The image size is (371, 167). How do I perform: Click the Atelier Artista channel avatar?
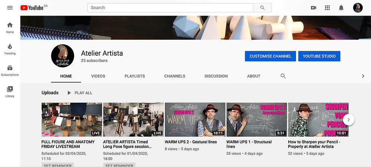[x=62, y=56]
